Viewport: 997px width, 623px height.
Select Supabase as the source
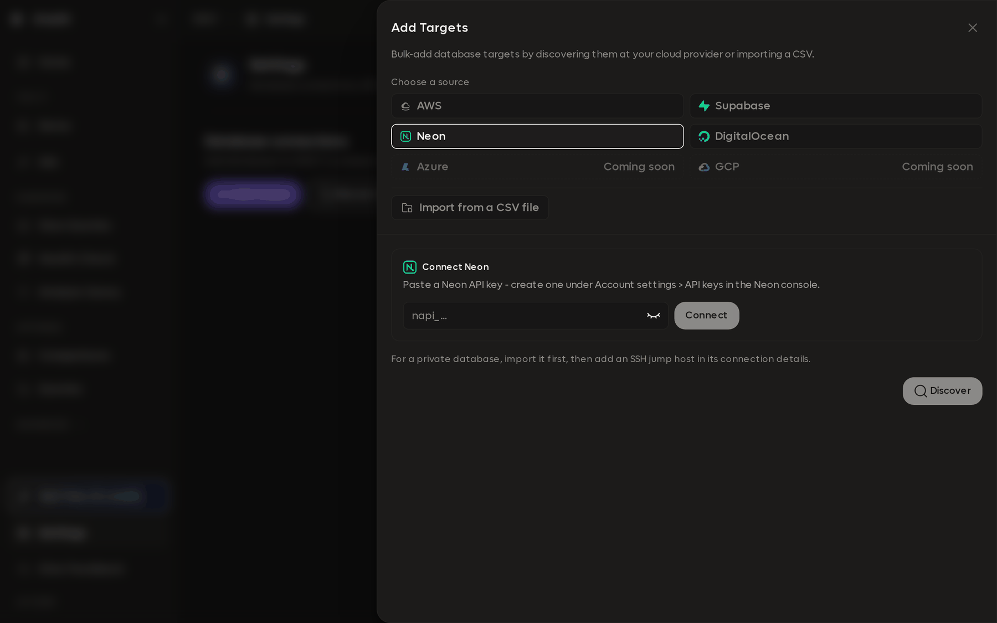click(835, 106)
